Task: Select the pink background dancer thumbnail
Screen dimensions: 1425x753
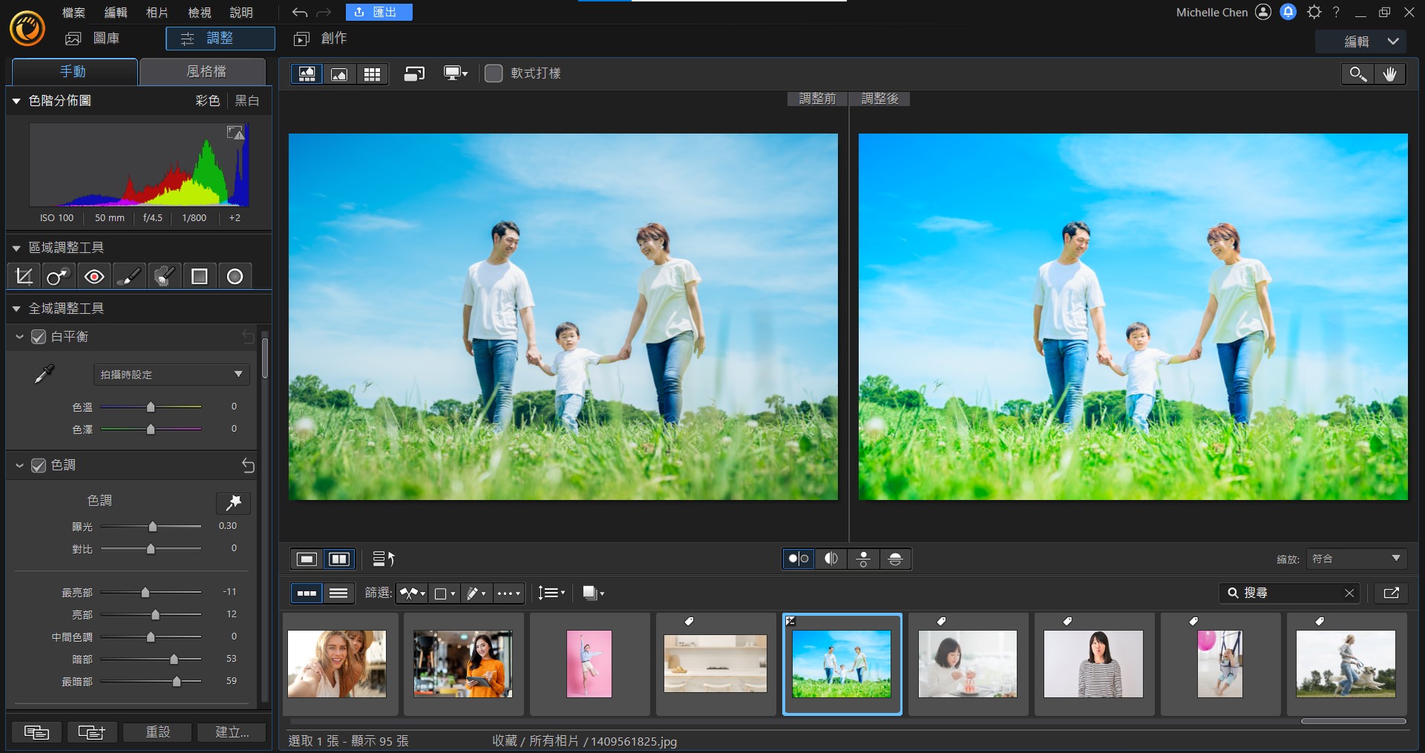Action: (589, 663)
